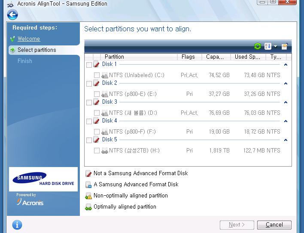
Task: Click the partition icon for NTFS (p800-E)
Action: 104,94
